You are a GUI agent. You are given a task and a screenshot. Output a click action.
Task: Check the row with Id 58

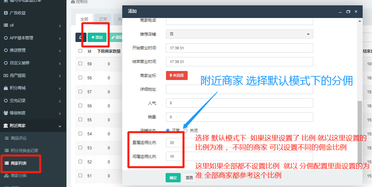pyautogui.click(x=80, y=77)
